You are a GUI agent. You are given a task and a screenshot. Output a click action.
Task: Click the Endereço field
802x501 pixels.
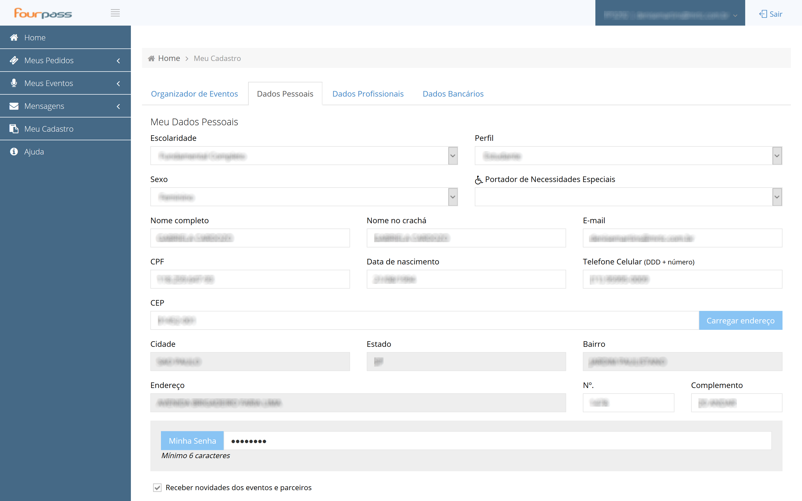[358, 402]
